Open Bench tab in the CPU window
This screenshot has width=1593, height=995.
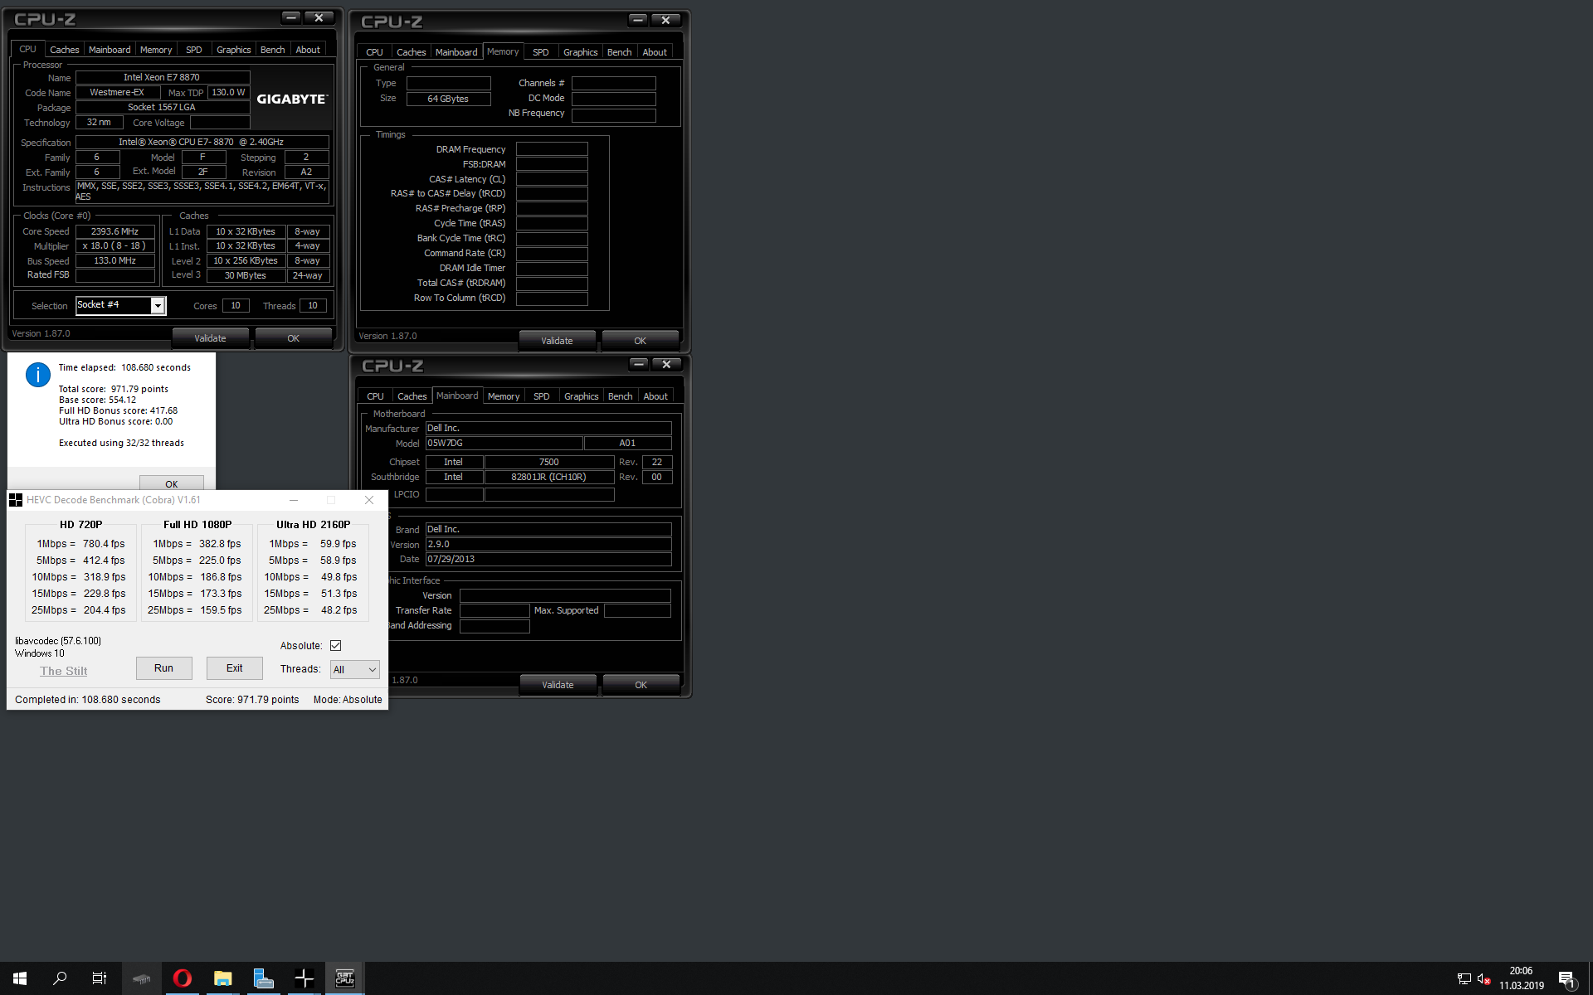coord(272,50)
